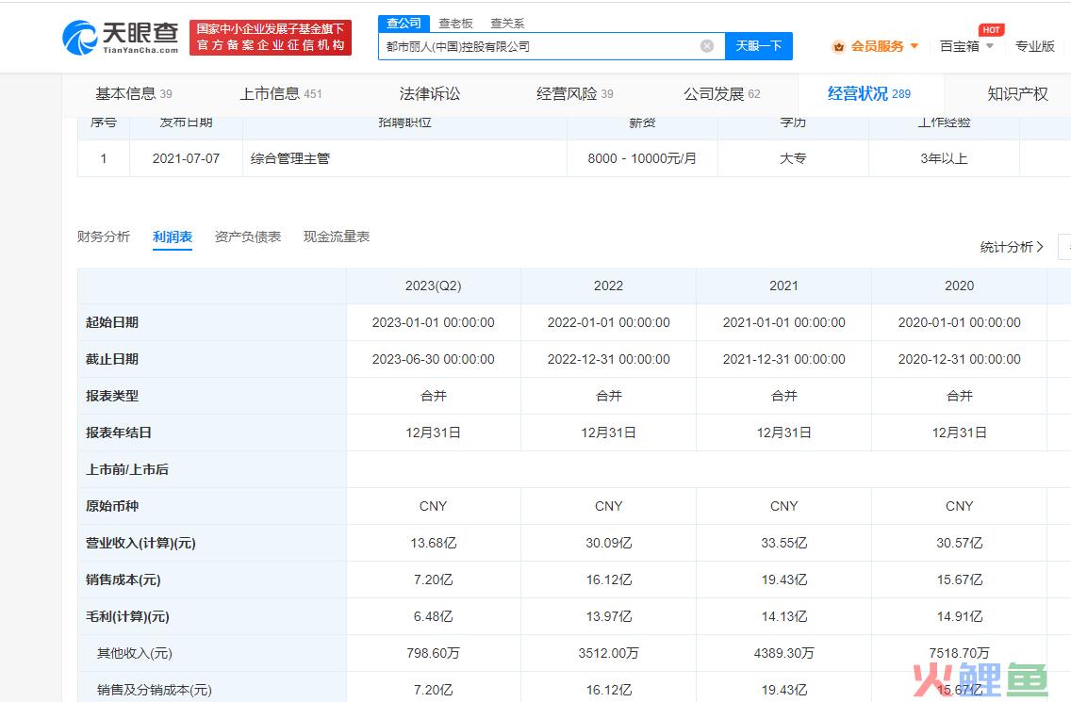Switch to 查老板 search tab
Viewport: 1071px width, 702px height.
[455, 23]
